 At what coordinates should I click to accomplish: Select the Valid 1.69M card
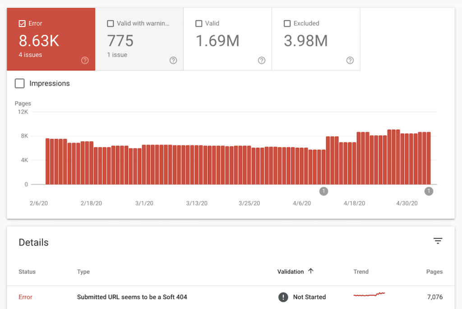click(227, 39)
